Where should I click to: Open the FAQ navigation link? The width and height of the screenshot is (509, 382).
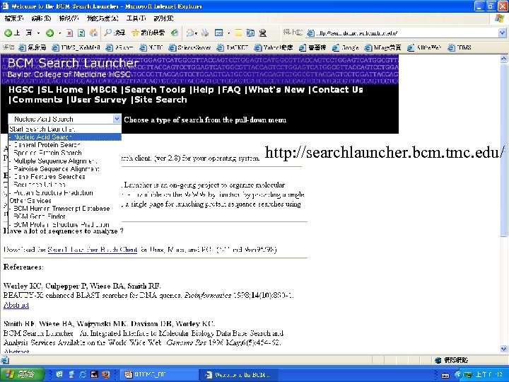(231, 90)
